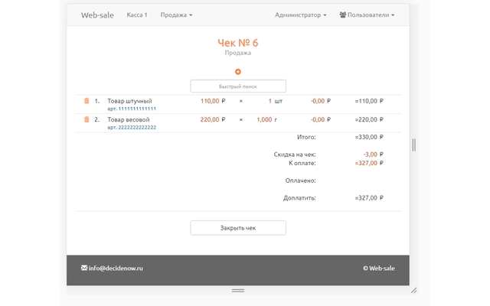Open article link арт. 222222222222
The width and height of the screenshot is (490, 306).
click(132, 128)
